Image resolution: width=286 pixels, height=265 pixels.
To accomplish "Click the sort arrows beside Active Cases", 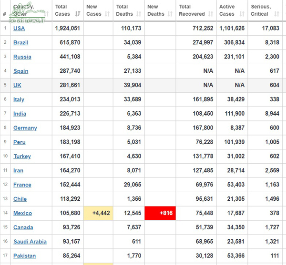I will pos(242,14).
